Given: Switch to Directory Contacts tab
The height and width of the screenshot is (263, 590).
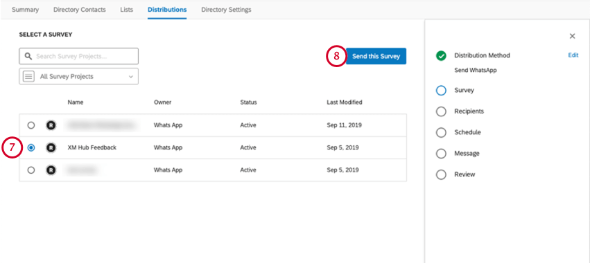Looking at the screenshot, I should [80, 10].
